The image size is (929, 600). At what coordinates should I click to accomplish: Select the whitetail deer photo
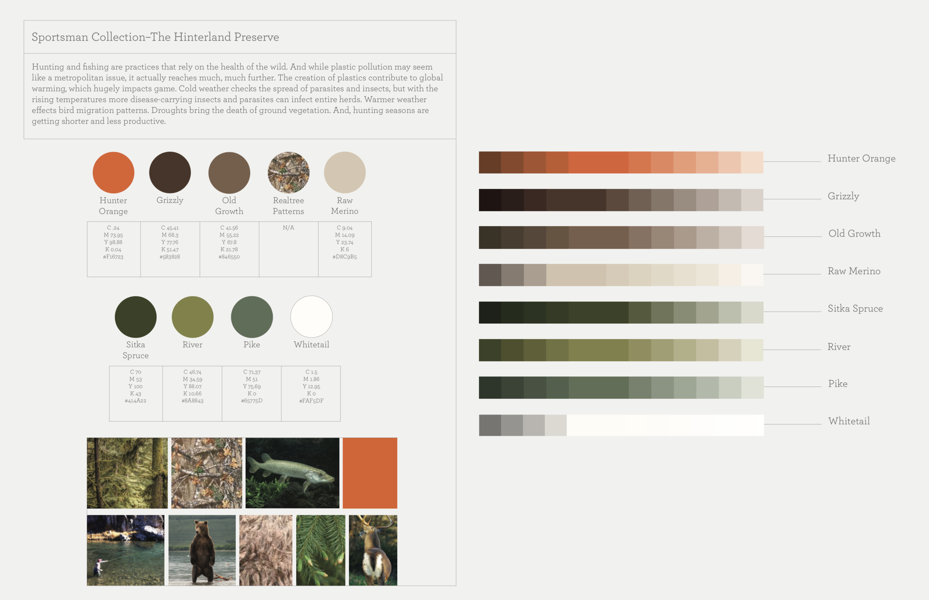373,550
